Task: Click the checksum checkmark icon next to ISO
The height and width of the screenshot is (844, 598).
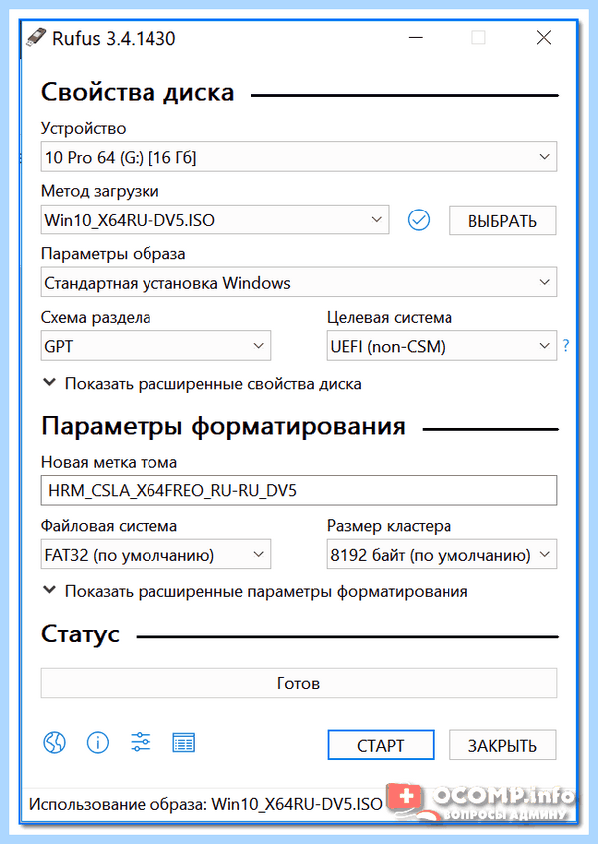Action: pos(419,220)
